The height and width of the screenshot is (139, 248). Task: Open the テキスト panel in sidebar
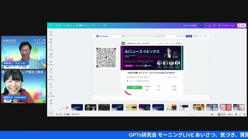point(51,48)
